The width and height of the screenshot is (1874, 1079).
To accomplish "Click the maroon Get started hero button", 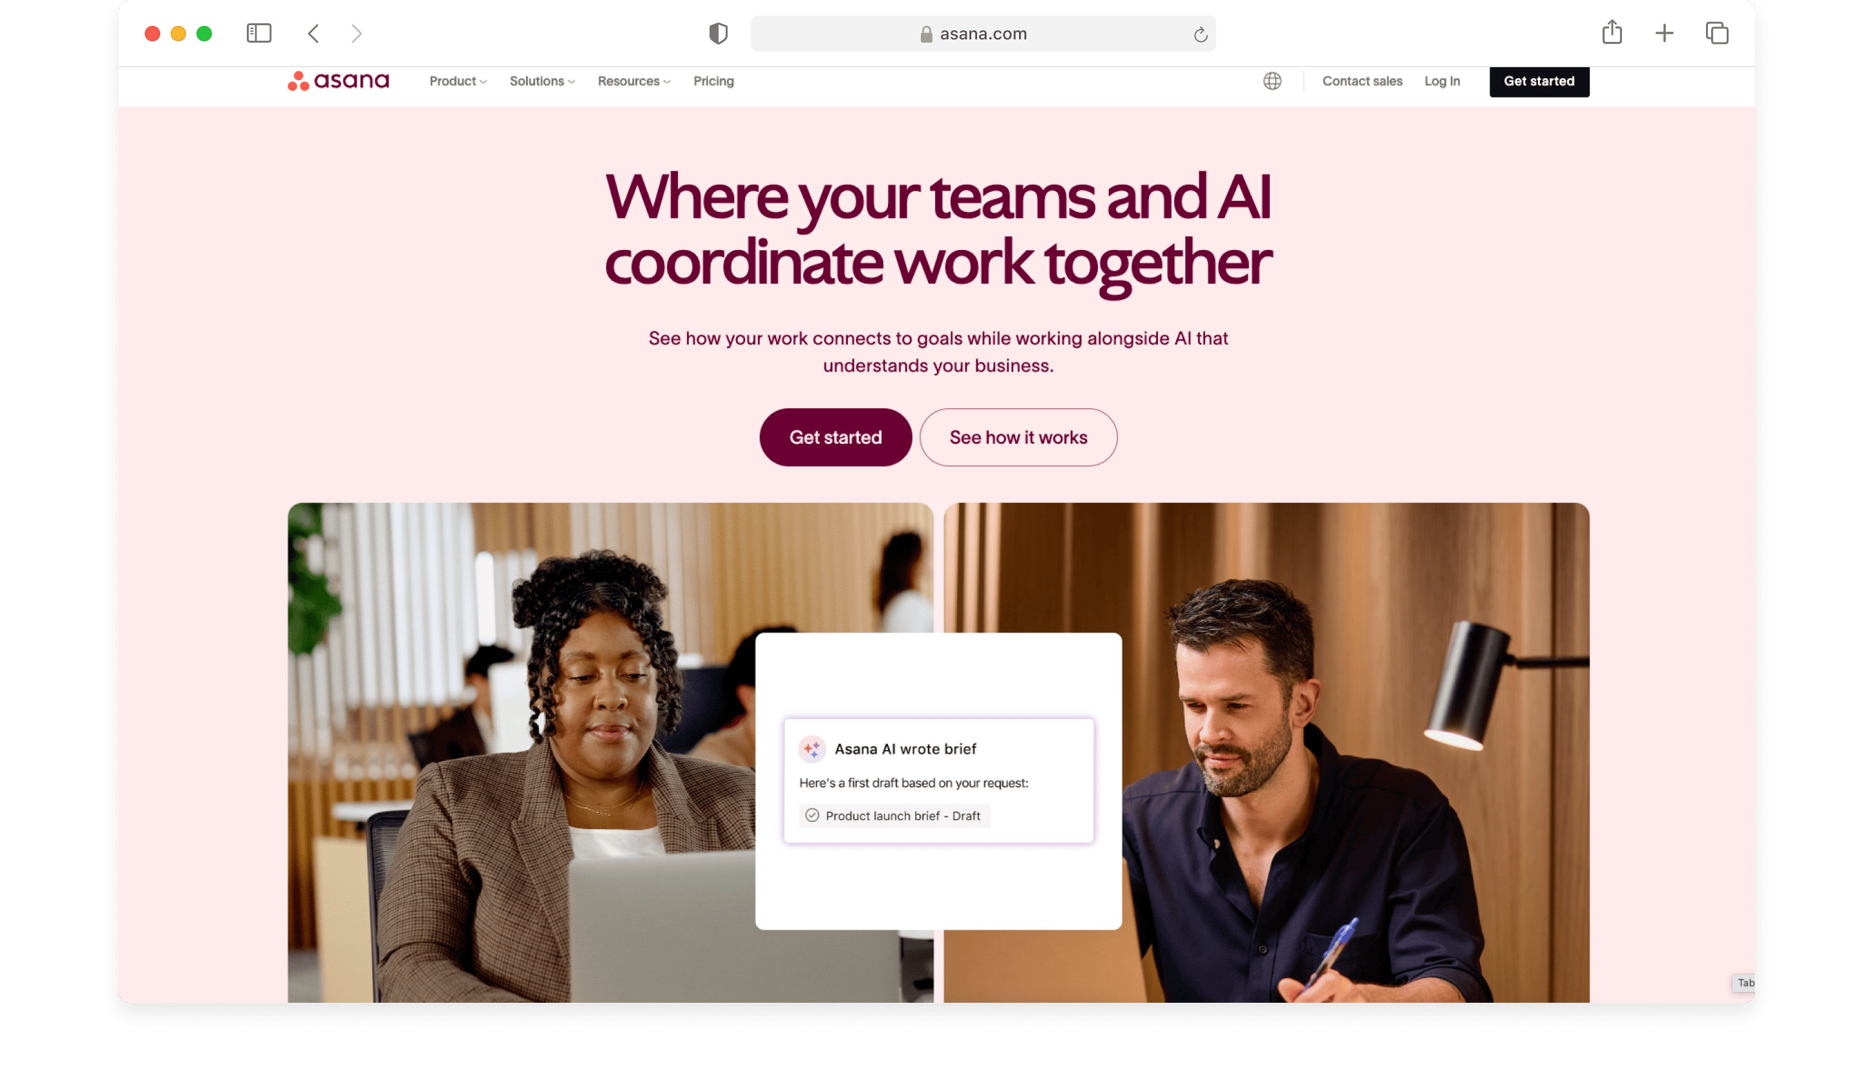I will [x=835, y=437].
